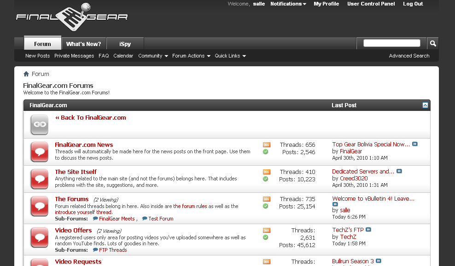Image resolution: width=455 pixels, height=266 pixels.
Task: Click green check icon for The Site Itself
Action: [266, 179]
